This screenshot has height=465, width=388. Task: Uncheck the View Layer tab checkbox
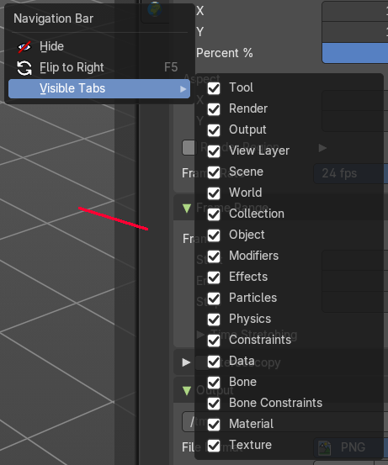(214, 151)
